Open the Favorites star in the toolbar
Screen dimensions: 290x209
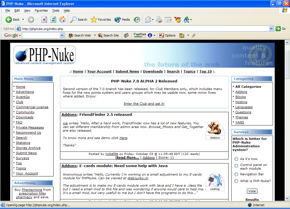[x=101, y=20]
